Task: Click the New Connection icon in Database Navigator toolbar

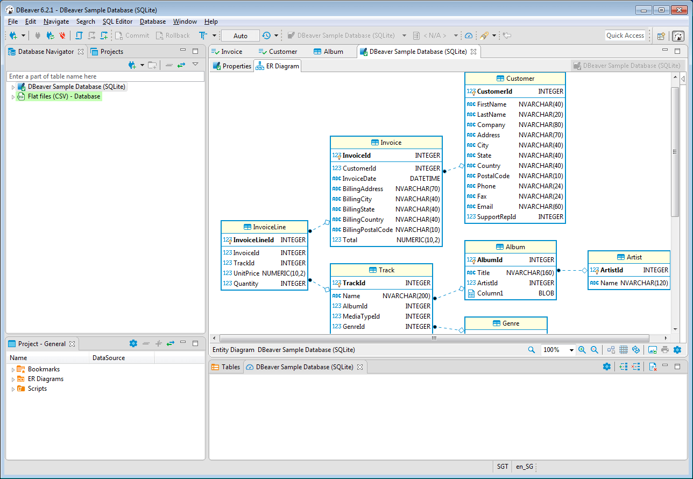Action: coord(132,65)
